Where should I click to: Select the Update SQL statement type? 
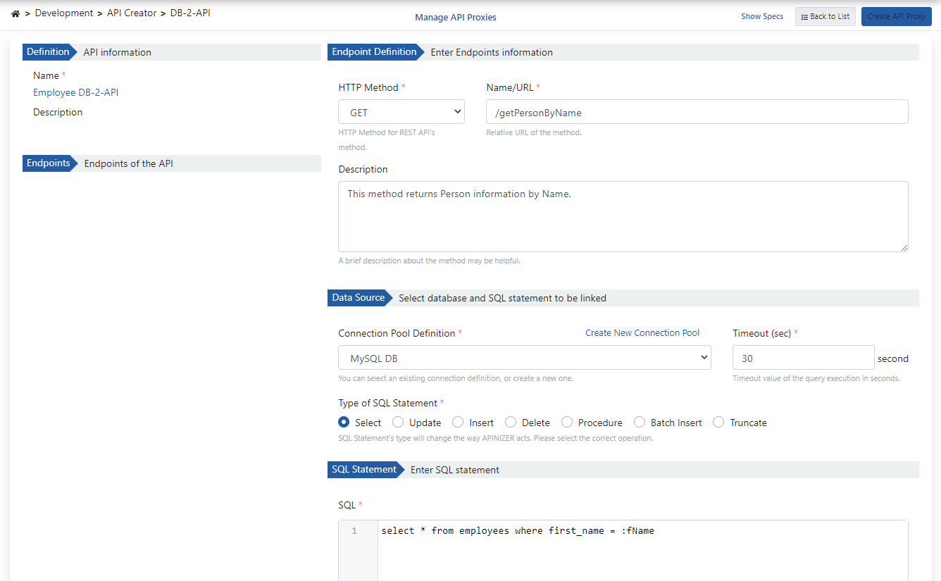pos(398,423)
